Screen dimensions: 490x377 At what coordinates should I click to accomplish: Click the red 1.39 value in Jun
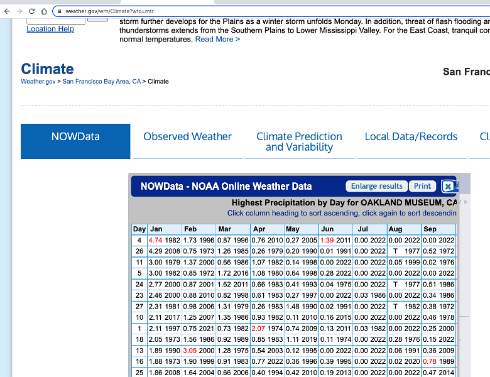[327, 240]
